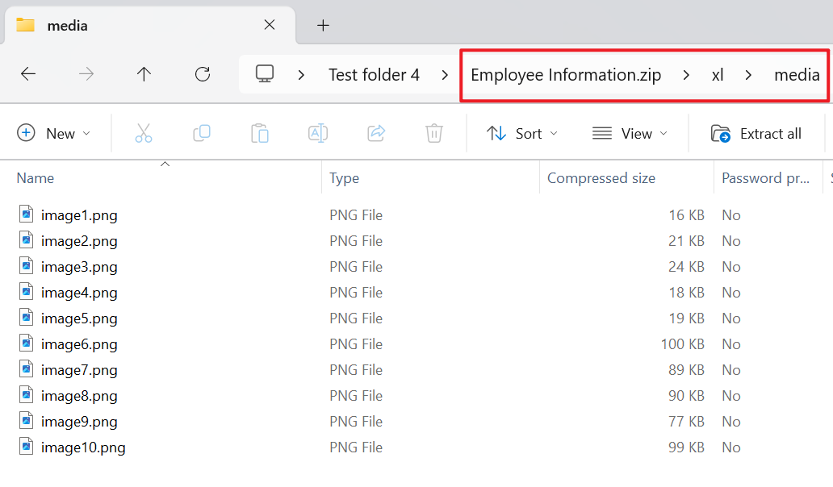Image resolution: width=833 pixels, height=487 pixels.
Task: Select the image10.png file
Action: tap(83, 447)
